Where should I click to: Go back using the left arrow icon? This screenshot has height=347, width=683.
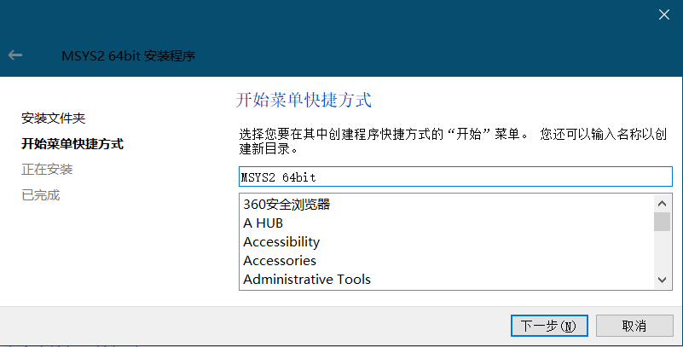point(15,55)
